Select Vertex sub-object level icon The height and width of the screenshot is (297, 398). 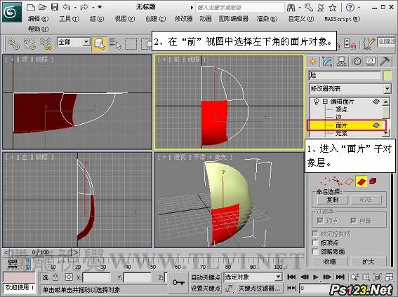point(325,181)
